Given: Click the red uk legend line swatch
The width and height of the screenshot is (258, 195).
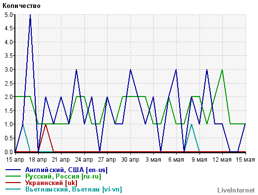Looking at the screenshot, I should (13, 183).
